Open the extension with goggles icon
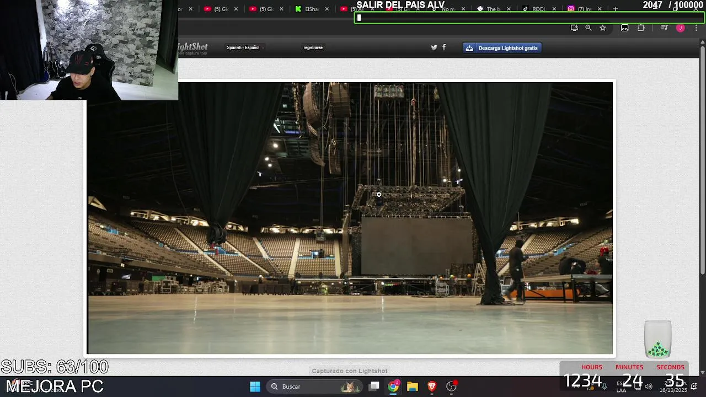Viewport: 706px width, 397px height. 624,28
